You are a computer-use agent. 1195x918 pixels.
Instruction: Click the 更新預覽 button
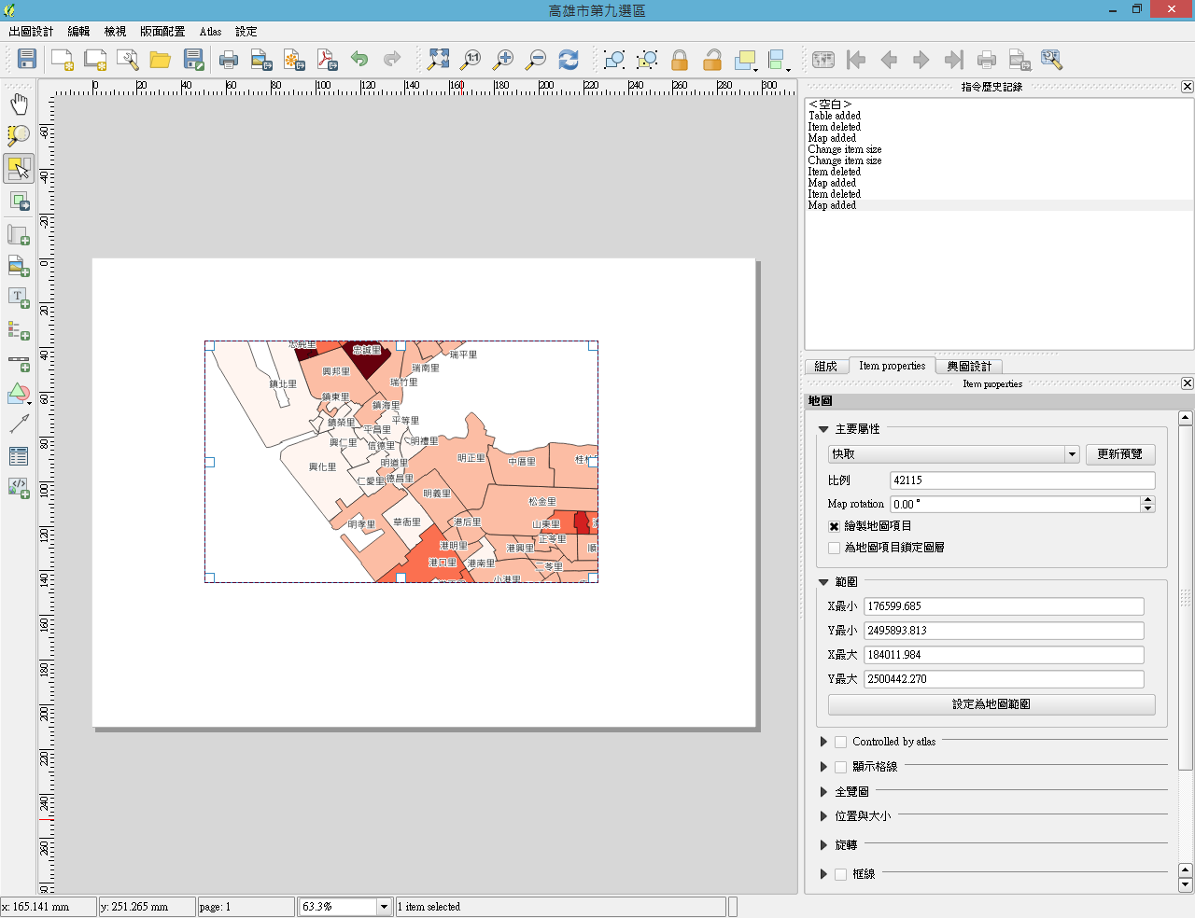pos(1119,454)
